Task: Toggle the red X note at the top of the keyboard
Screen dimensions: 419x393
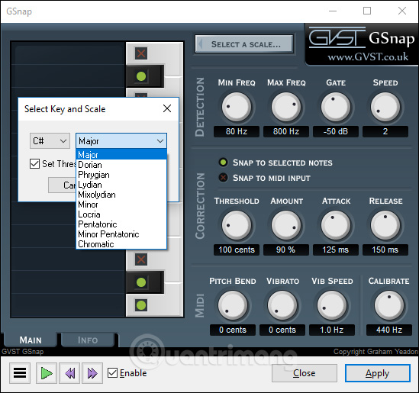Action: pyautogui.click(x=141, y=53)
